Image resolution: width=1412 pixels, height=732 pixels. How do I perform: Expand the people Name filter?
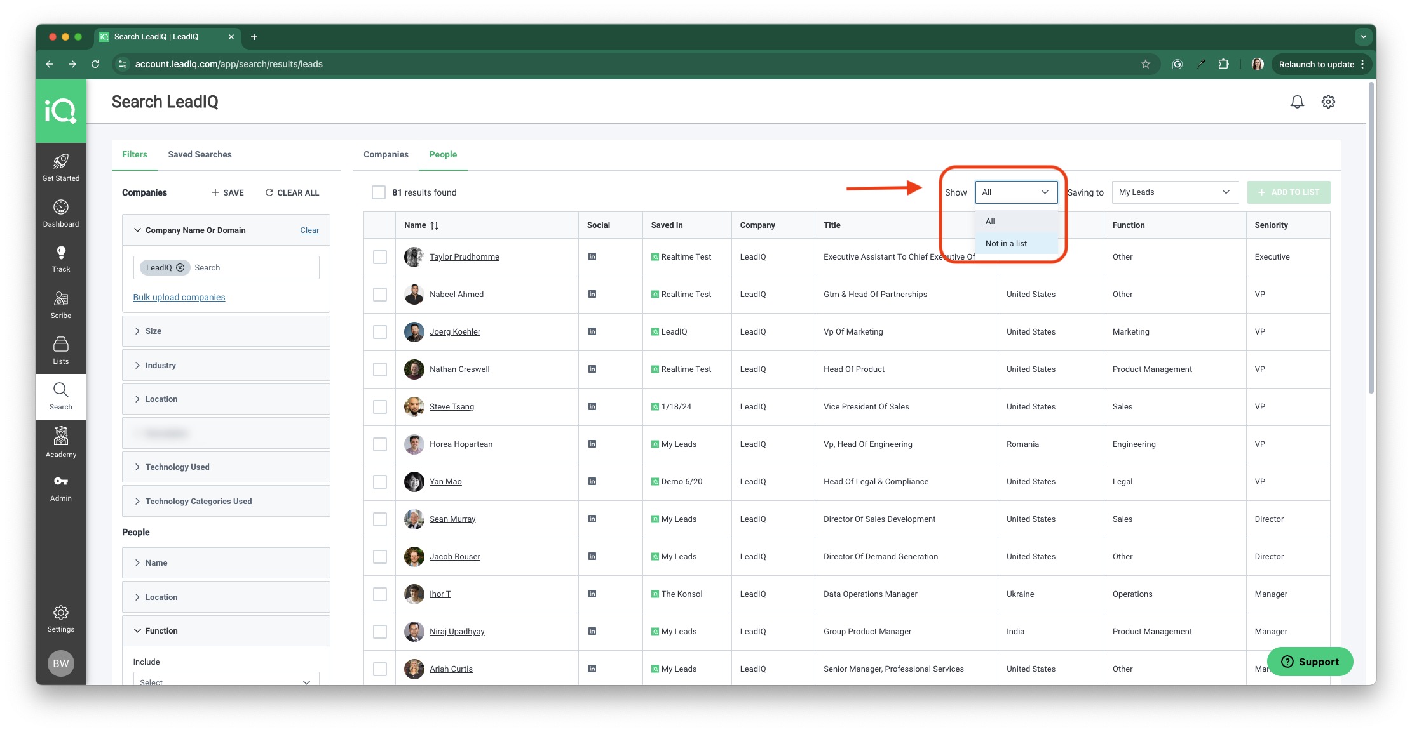pos(226,563)
